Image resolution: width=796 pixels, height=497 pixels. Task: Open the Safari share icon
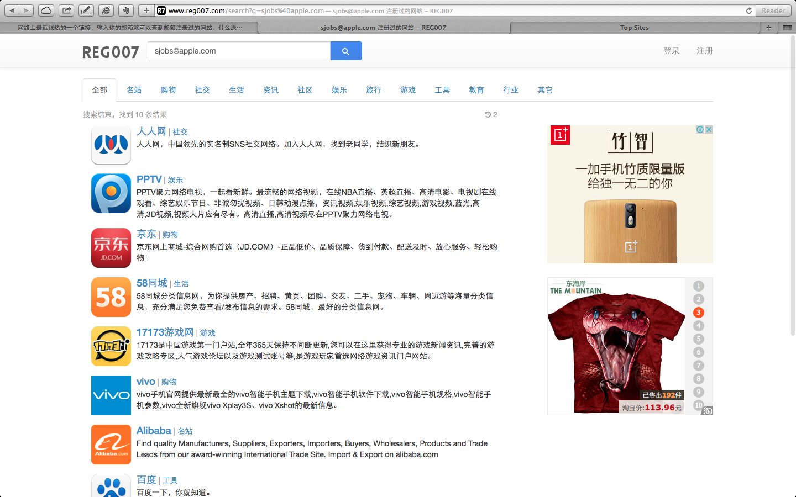coord(66,9)
